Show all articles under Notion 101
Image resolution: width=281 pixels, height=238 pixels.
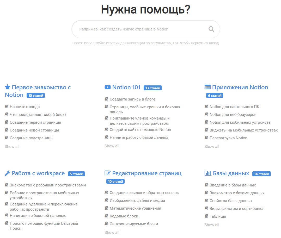pyautogui.click(x=112, y=146)
